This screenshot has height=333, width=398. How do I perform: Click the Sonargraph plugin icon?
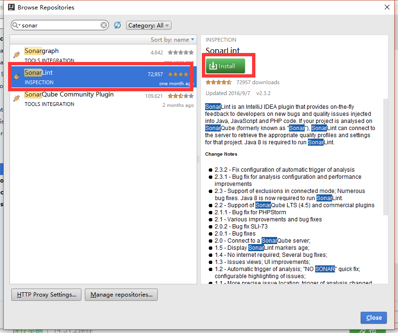point(17,54)
